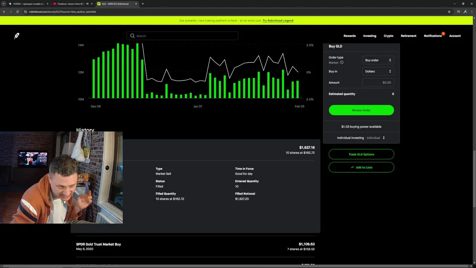Screen dimensions: 476x268
Task: Reload the page with the refresh icon
Action: [x=17, y=12]
